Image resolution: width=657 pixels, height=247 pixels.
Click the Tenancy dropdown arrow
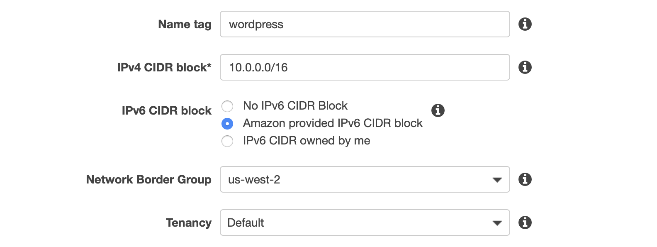[x=497, y=223]
